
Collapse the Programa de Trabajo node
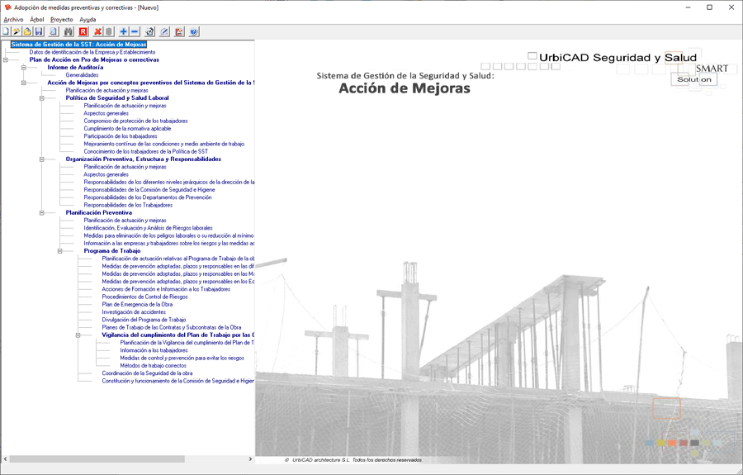click(59, 251)
